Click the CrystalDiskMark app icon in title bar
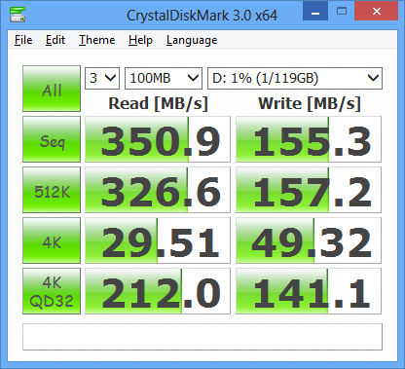This screenshot has width=405, height=369. 18,15
